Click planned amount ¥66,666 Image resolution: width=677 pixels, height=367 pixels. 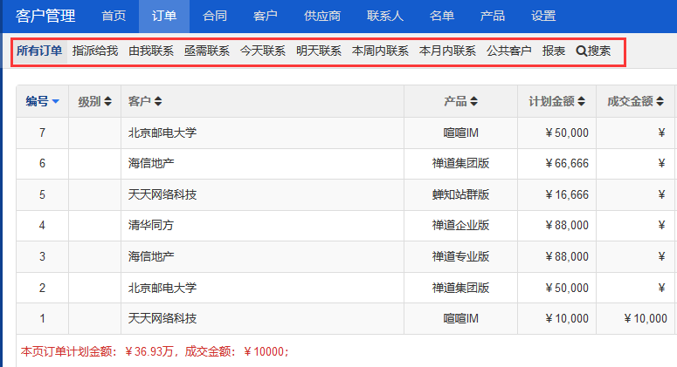pos(567,163)
